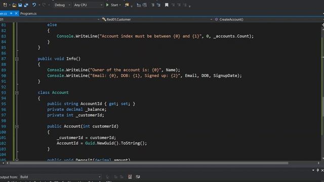
Task: Open the Any CPU platform dropdown
Action: 88,5
